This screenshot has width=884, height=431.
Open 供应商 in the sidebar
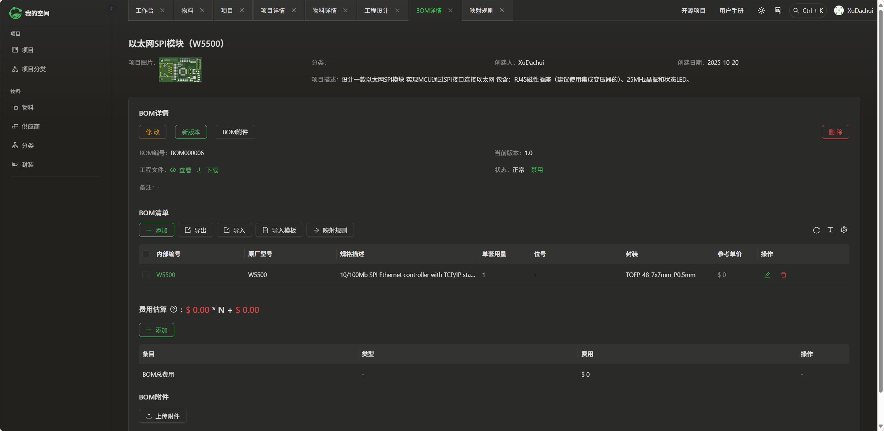[x=31, y=126]
